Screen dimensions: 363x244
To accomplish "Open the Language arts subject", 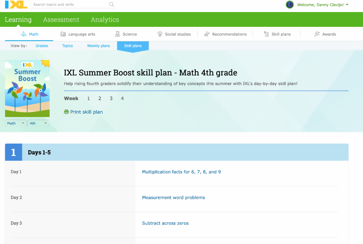I will (78, 34).
